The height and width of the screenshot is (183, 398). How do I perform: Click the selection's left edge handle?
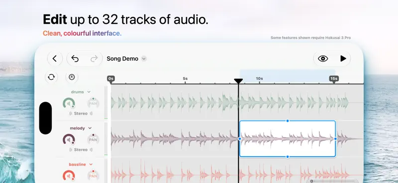(x=240, y=139)
